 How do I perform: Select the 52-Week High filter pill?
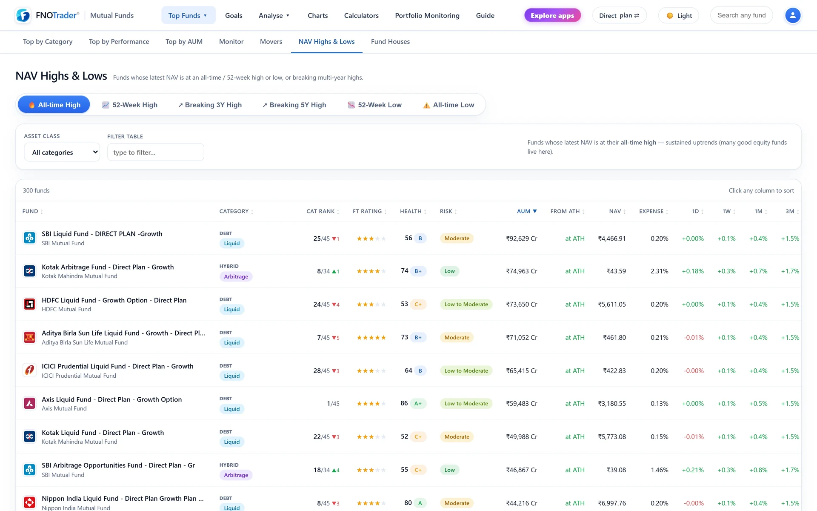pyautogui.click(x=130, y=105)
